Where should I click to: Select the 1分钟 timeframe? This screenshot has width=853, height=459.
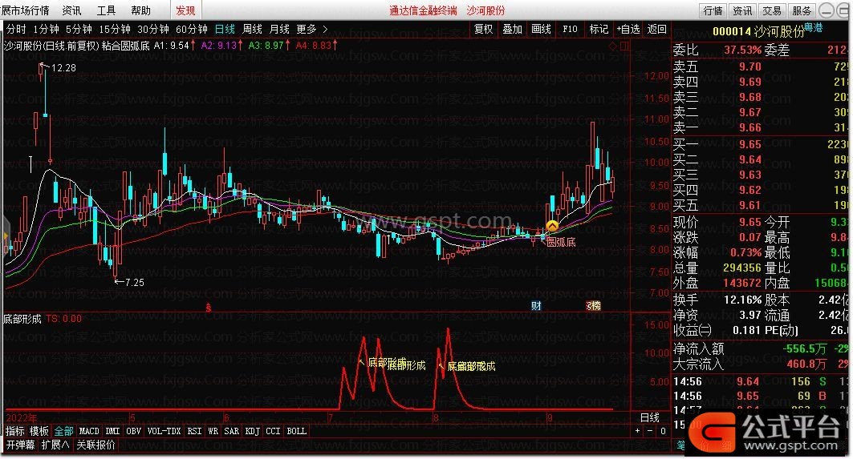coord(47,29)
